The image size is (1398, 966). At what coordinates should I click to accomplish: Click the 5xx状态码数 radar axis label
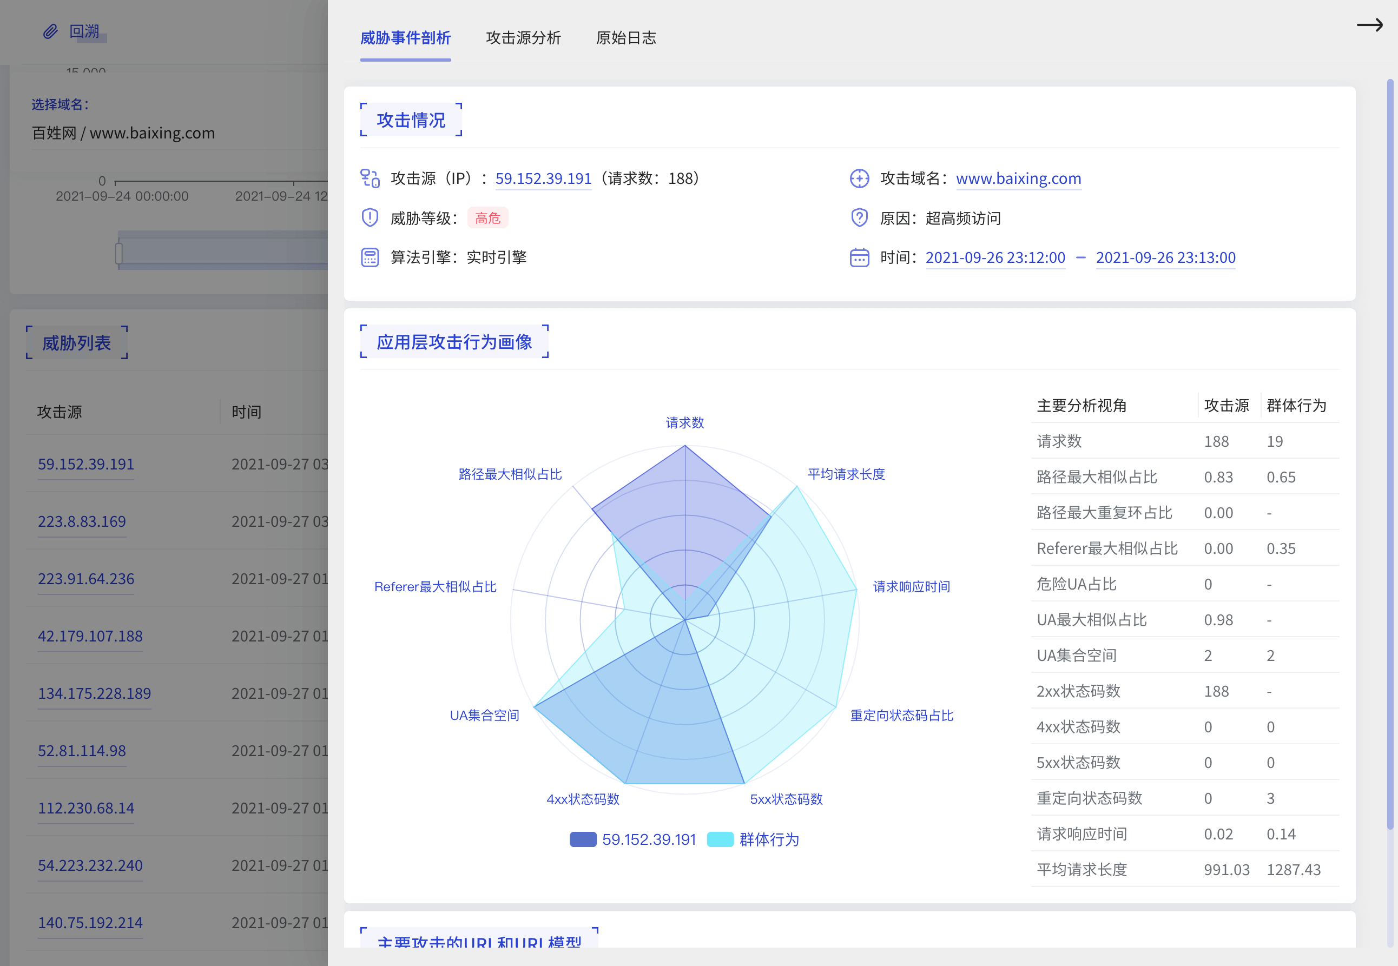[786, 799]
